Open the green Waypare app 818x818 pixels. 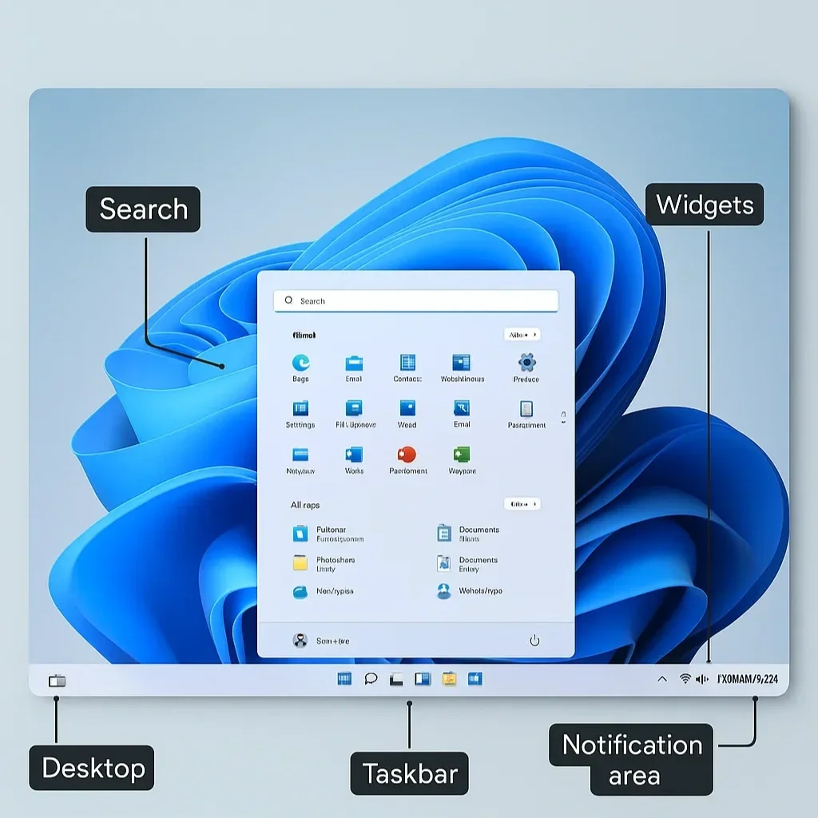pos(461,455)
